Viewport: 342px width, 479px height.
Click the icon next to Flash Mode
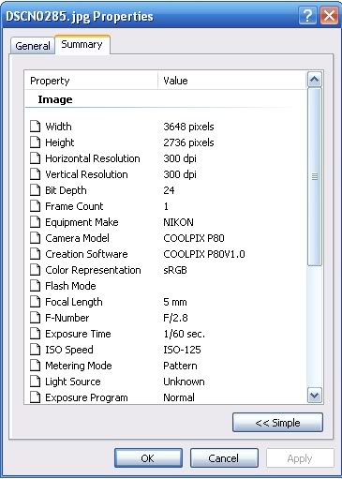point(36,286)
